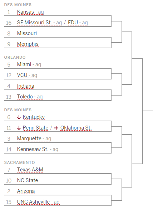Open the Kansas team link

pos(25,12)
